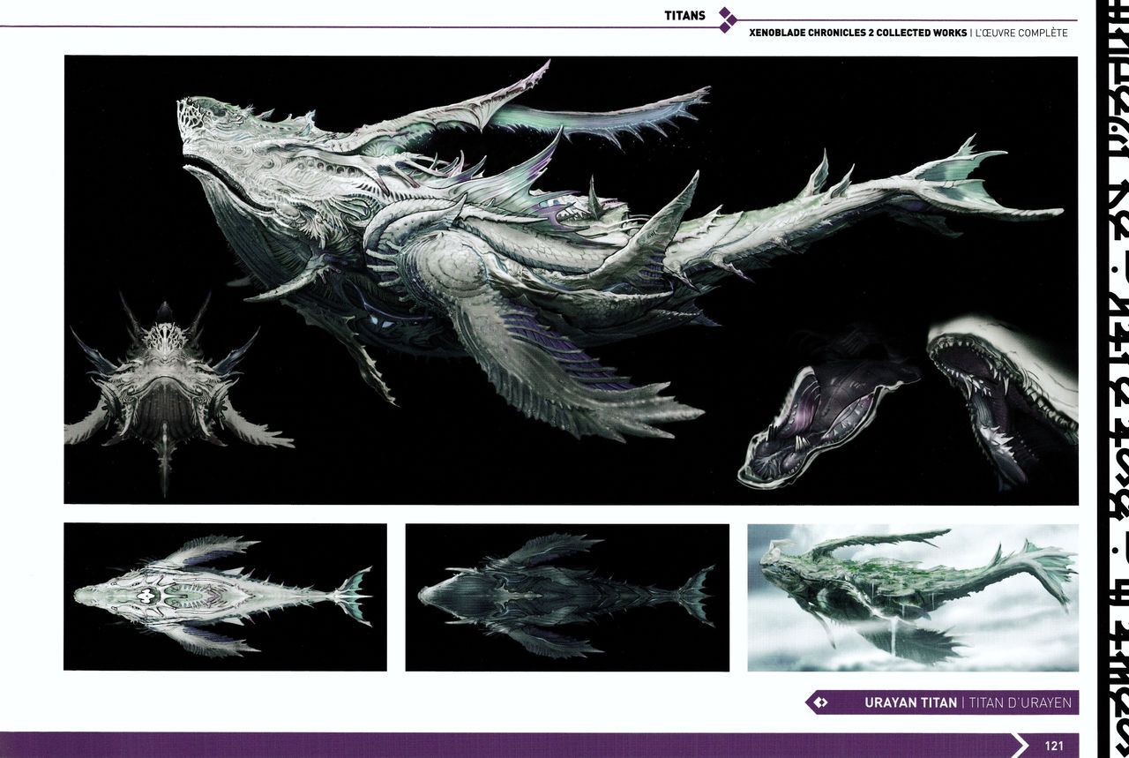The height and width of the screenshot is (758, 1129).
Task: Click page number 121
Action: [x=1054, y=746]
